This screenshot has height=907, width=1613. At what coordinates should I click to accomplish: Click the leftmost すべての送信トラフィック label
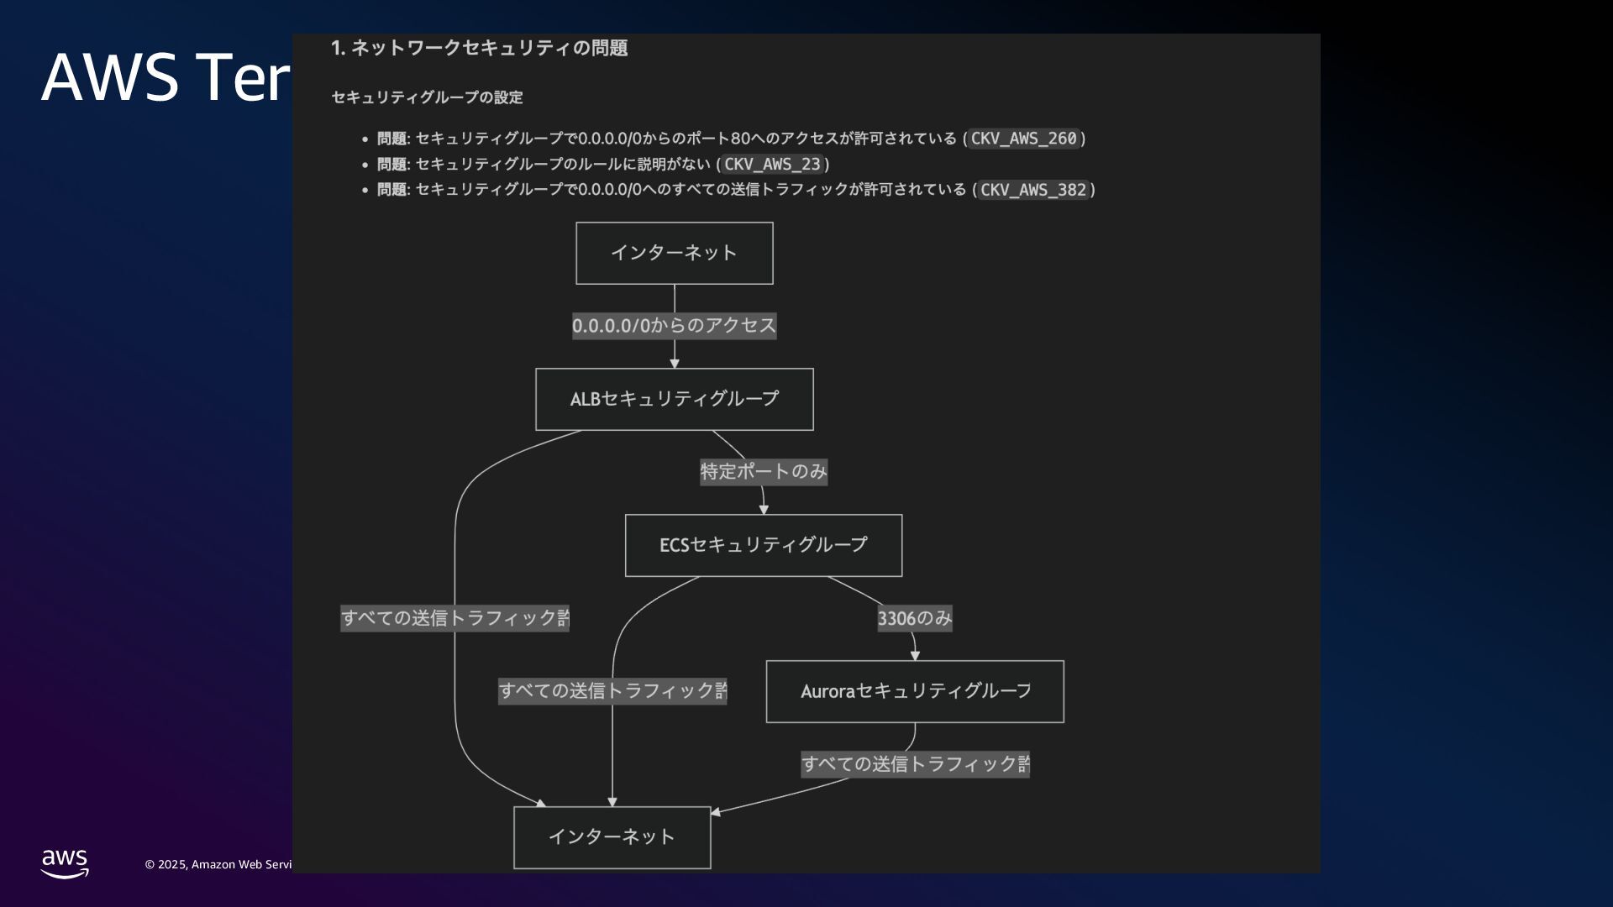pyautogui.click(x=454, y=618)
